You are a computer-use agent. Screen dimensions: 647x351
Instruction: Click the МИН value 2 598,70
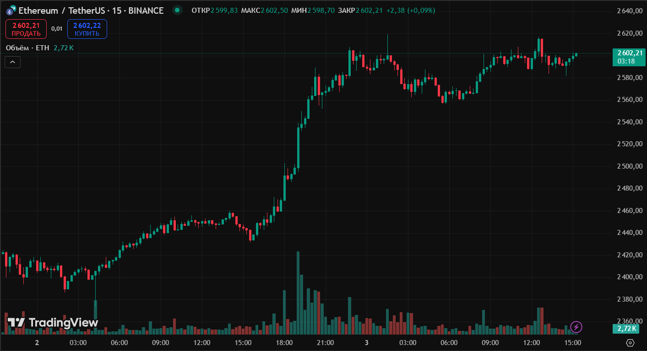coord(321,11)
